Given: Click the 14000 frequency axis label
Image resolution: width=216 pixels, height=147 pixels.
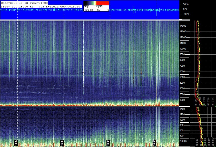Looking at the screenshot, I should point(183,26).
